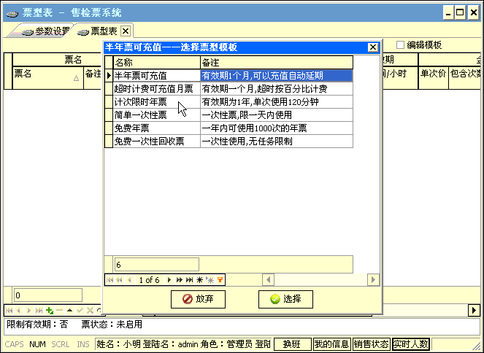Click green plus add-record icon in main navigator
This screenshot has width=484, height=353.
coord(49,311)
